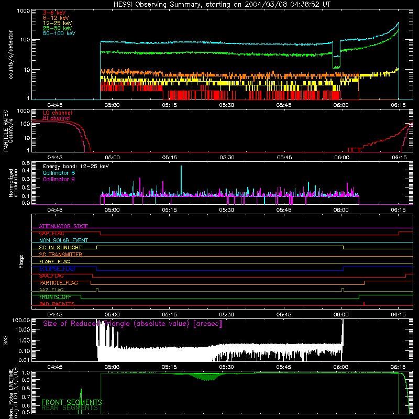Select the HI channel legend label
The width and height of the screenshot is (419, 419).
coord(57,118)
